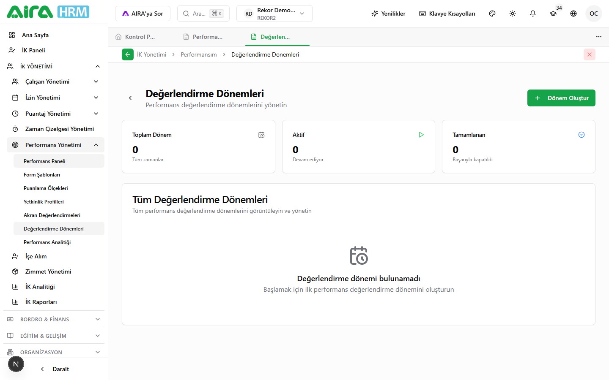Expand Puantaj Yönetimi submenu

55,114
